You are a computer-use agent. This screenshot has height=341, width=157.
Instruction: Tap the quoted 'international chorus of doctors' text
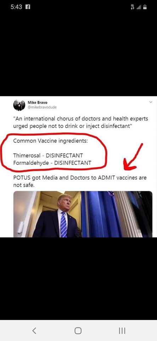(x=81, y=123)
